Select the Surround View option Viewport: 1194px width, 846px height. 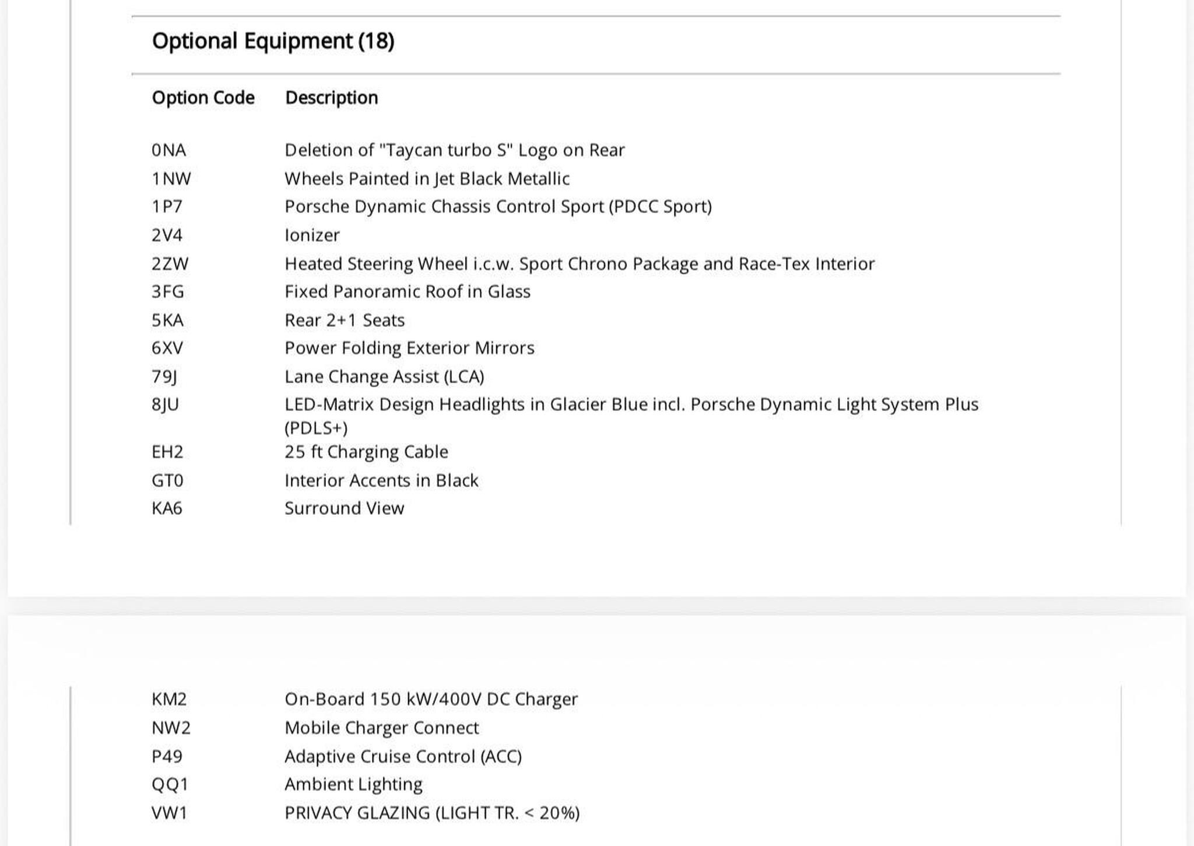click(344, 508)
